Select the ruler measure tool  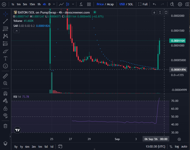[x=5, y=76]
